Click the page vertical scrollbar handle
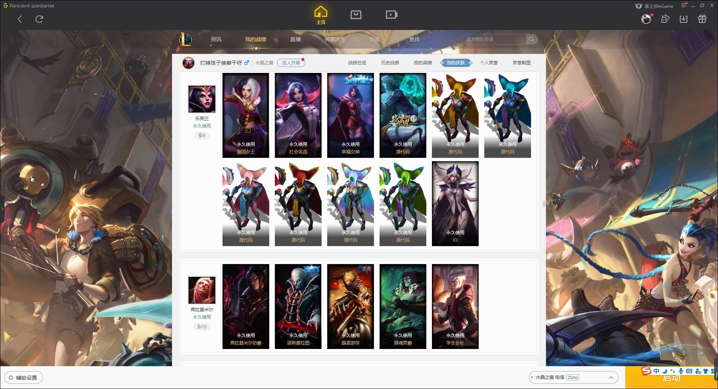This screenshot has height=389, width=718. (544, 203)
